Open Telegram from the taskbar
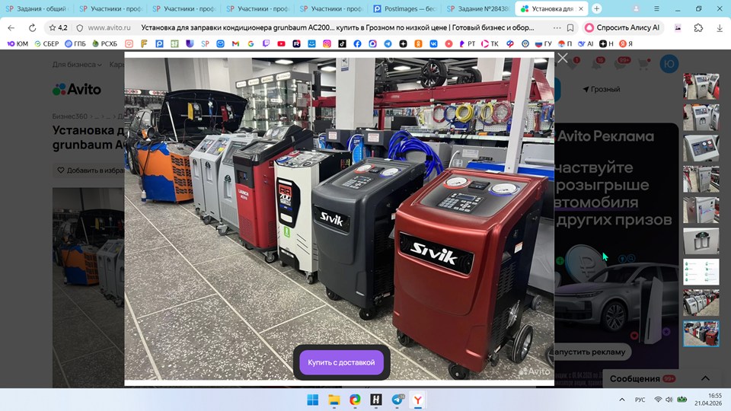The width and height of the screenshot is (731, 411). [397, 400]
